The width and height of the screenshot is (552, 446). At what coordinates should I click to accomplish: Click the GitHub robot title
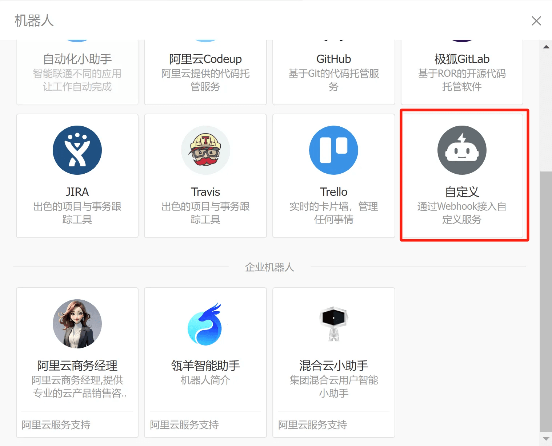coord(333,59)
